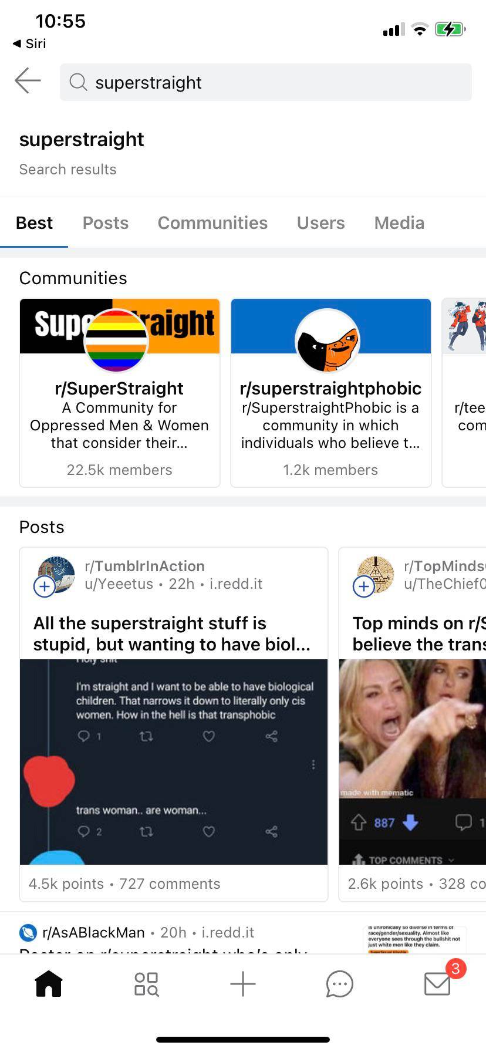
Task: Tap the back arrow icon
Action: (x=28, y=81)
